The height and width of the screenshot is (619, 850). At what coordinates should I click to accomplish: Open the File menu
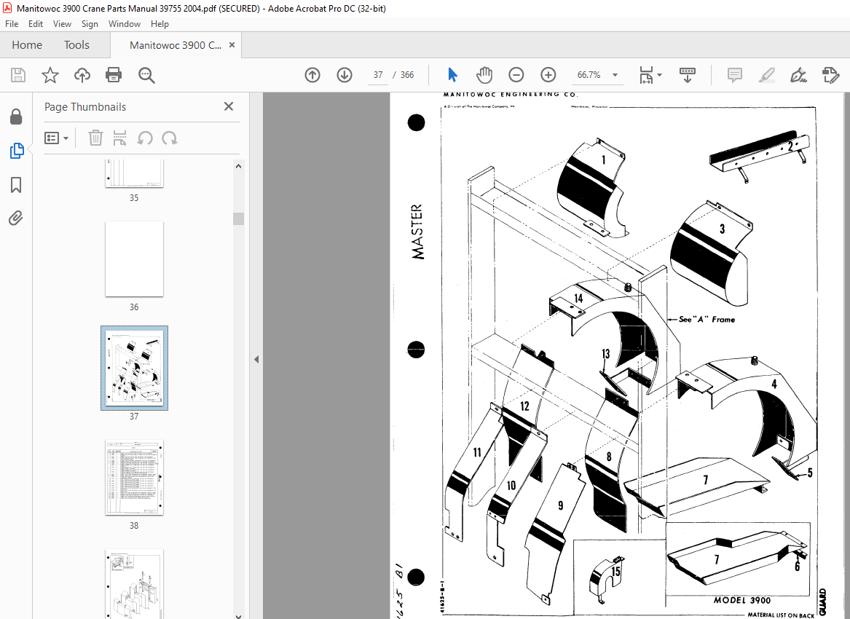[x=12, y=24]
